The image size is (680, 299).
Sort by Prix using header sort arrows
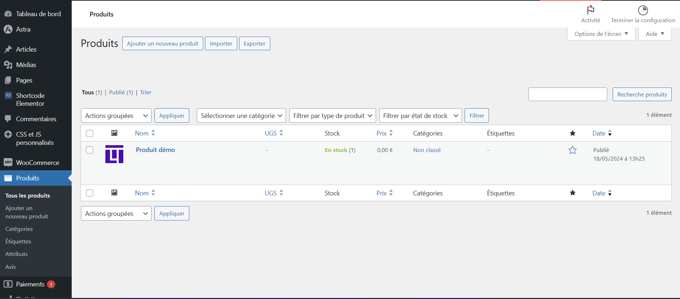point(391,133)
